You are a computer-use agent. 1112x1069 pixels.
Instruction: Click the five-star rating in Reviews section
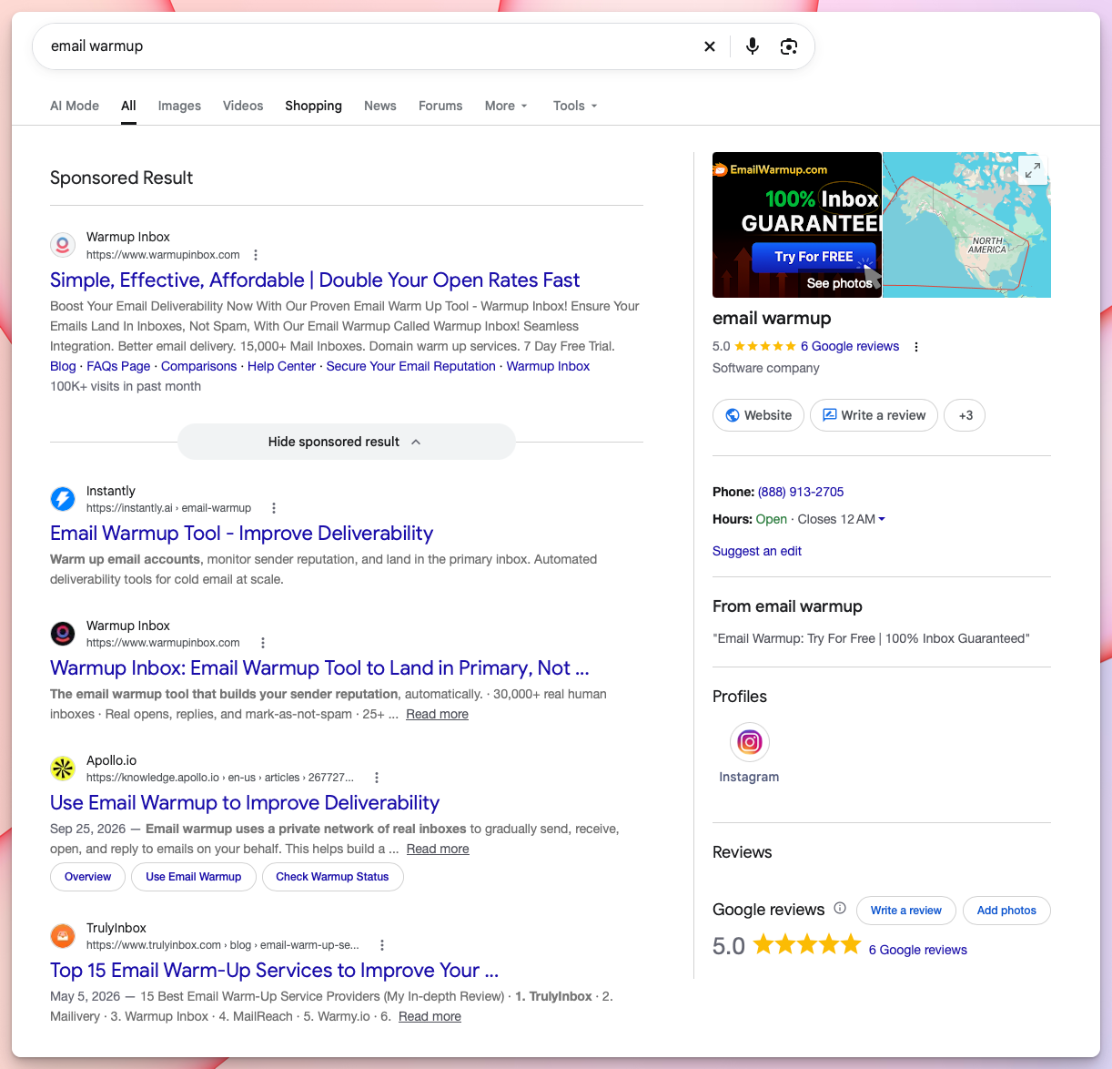(807, 944)
